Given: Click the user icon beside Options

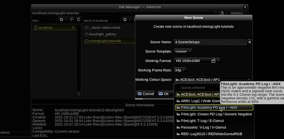Looking at the screenshot, I should tap(222, 13).
